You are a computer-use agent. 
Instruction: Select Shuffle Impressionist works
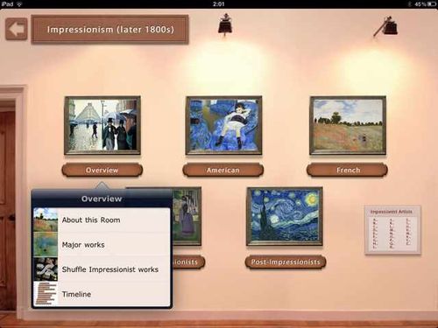[102, 269]
